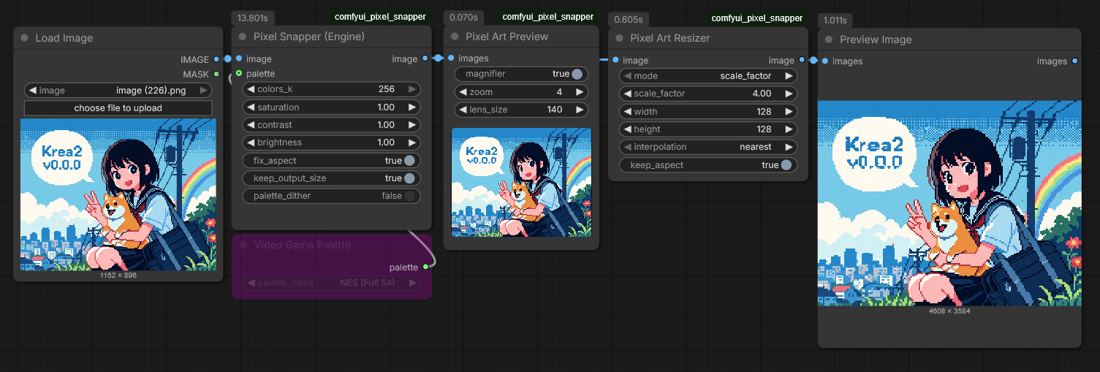Select next image file with right arrow
Image resolution: width=1100 pixels, height=372 pixels.
(203, 91)
